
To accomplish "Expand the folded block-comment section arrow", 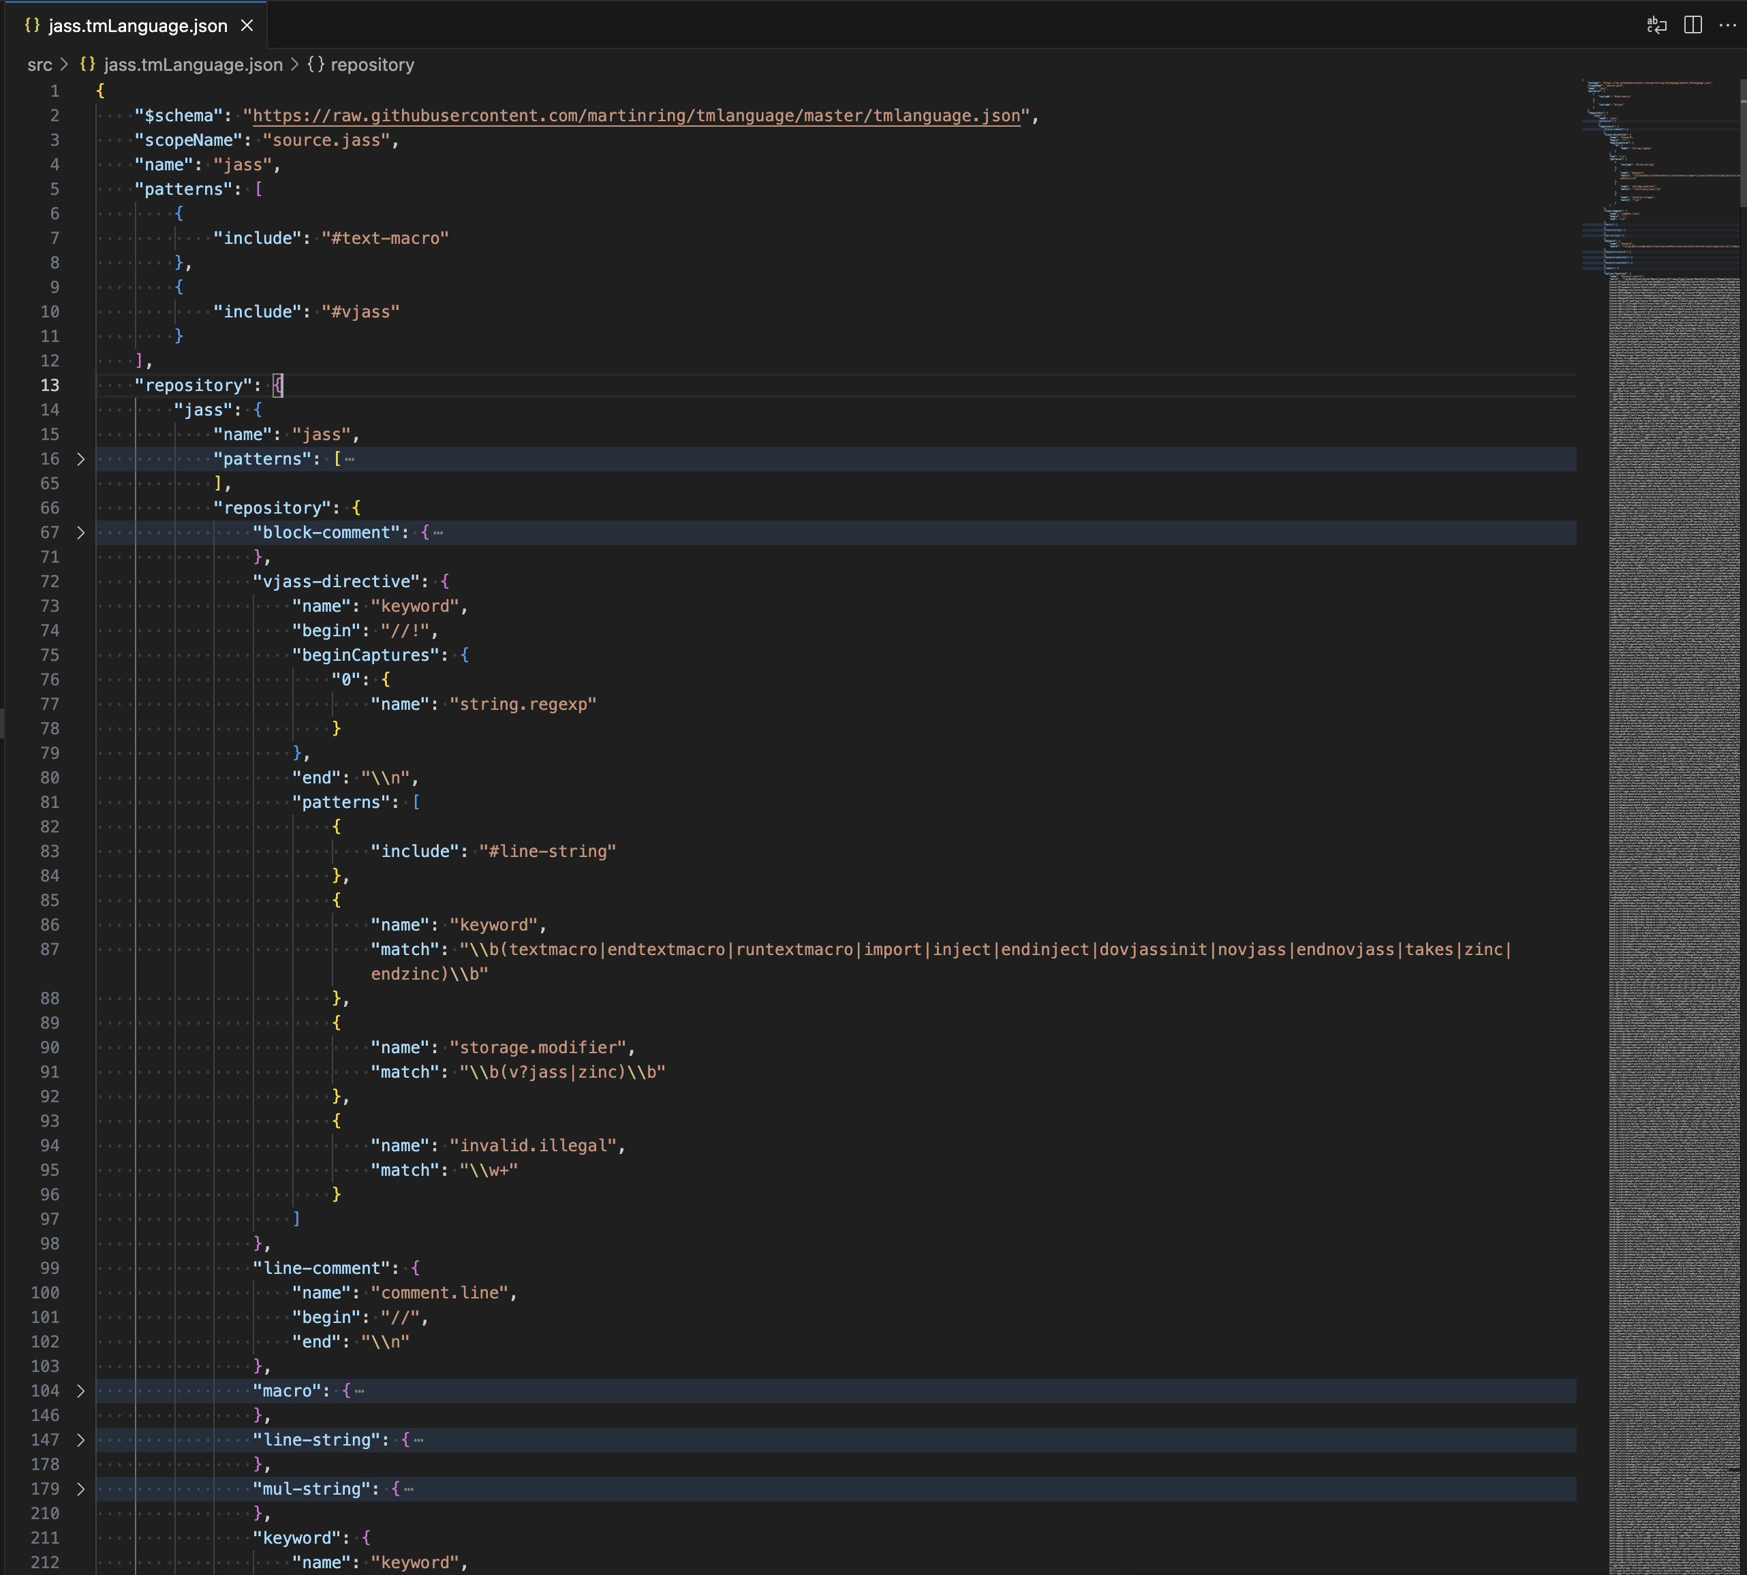I will 80,533.
